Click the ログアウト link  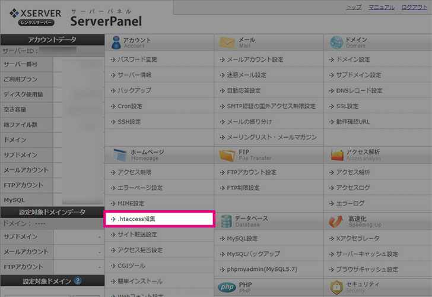(414, 8)
